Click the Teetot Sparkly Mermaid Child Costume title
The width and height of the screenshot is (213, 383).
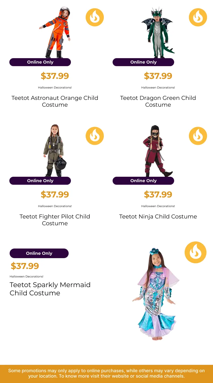tap(50, 289)
